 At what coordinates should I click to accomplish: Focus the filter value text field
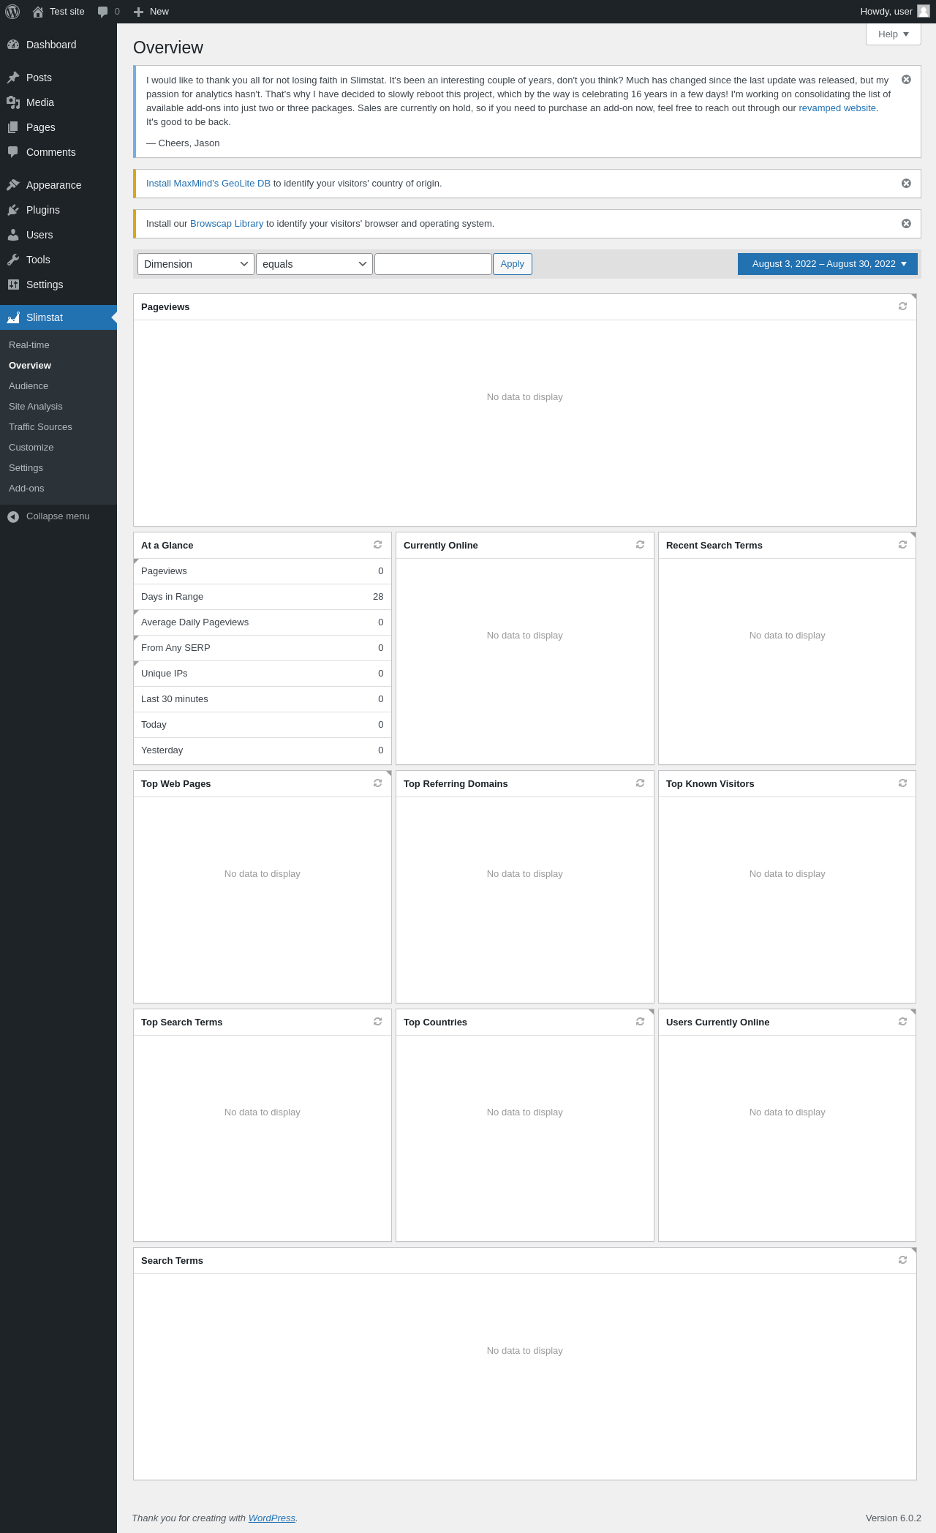[433, 264]
